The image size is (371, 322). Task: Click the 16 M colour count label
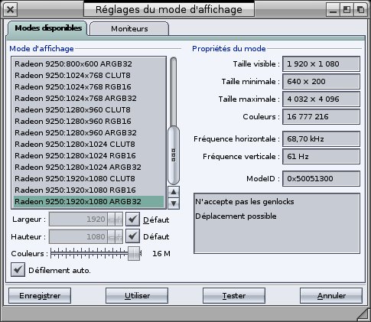tap(161, 253)
